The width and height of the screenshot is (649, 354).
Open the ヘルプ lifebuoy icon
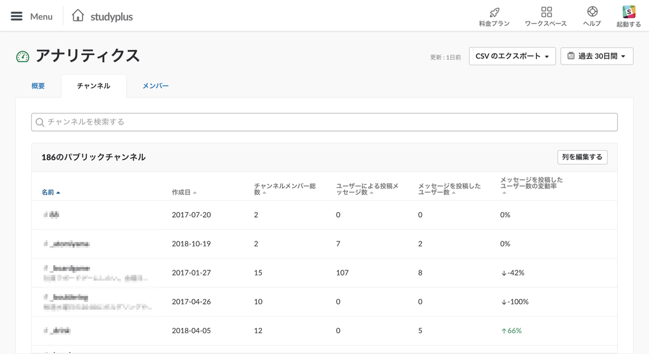(593, 11)
